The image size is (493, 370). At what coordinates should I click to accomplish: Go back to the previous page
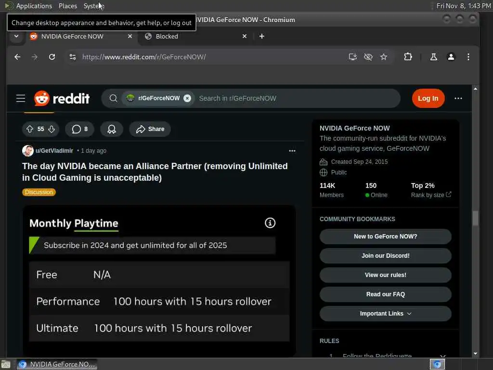point(18,57)
